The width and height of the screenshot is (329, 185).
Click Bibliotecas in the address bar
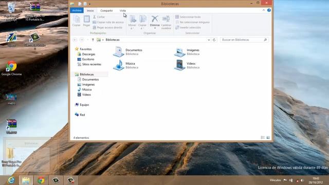(113, 40)
